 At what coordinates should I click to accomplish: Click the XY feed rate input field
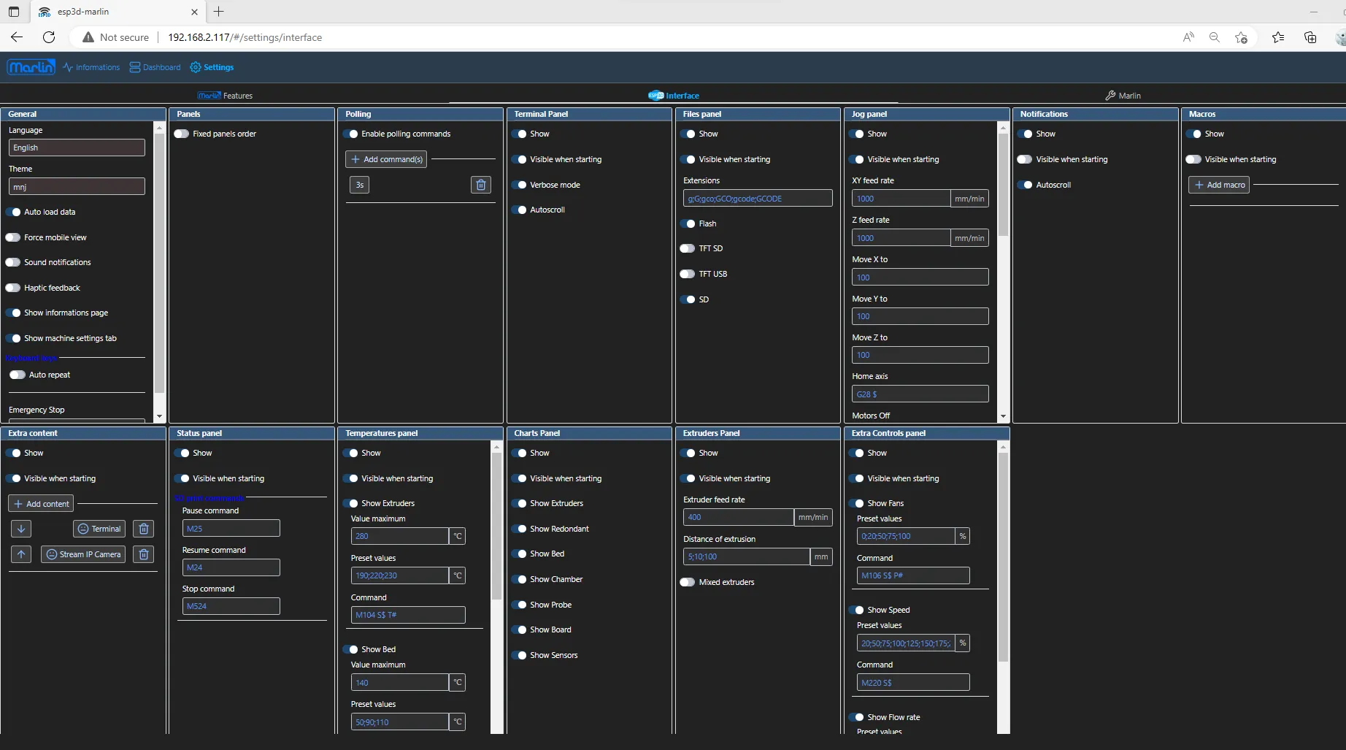[x=900, y=199]
